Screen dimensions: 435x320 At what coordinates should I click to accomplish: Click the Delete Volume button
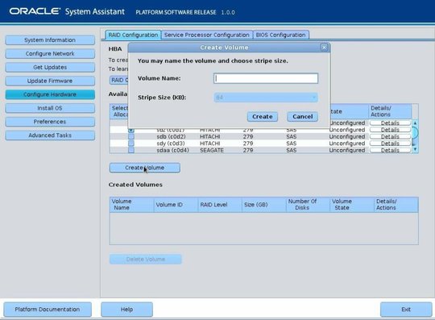(x=146, y=259)
